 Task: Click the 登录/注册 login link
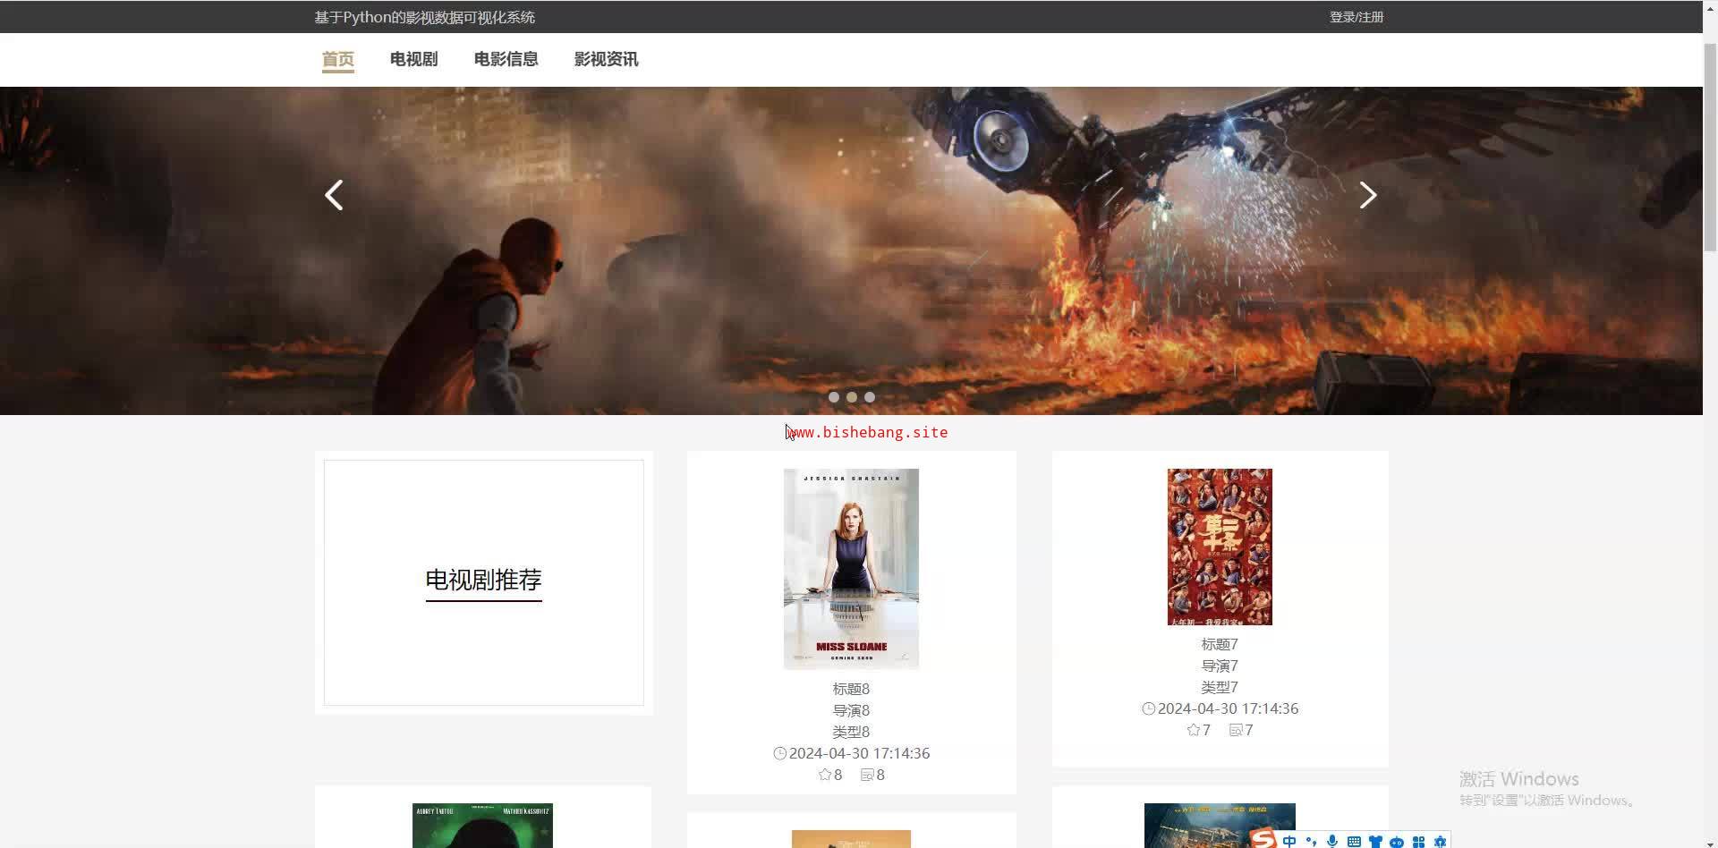point(1357,17)
